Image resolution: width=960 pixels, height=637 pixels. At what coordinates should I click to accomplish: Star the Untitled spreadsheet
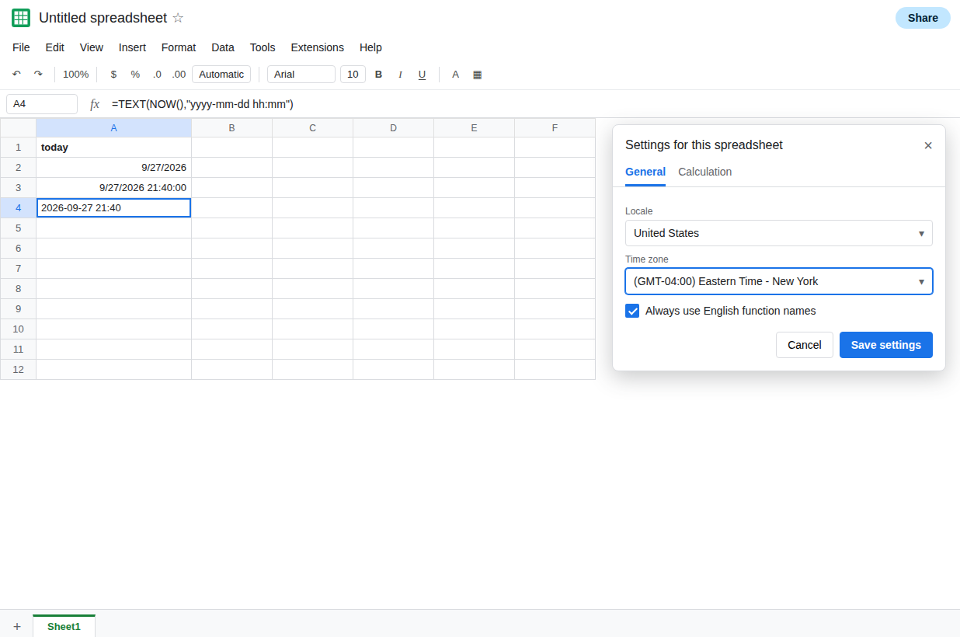(178, 18)
